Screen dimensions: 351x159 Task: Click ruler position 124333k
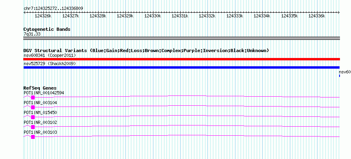coord(235,16)
